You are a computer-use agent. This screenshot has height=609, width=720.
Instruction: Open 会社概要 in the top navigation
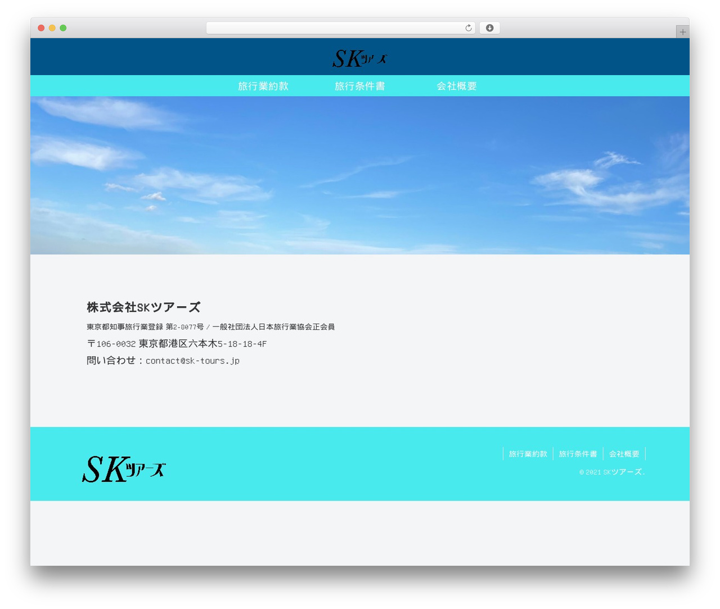(x=457, y=86)
